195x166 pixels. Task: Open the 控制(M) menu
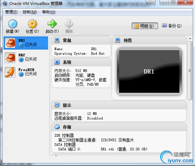tap(30, 12)
